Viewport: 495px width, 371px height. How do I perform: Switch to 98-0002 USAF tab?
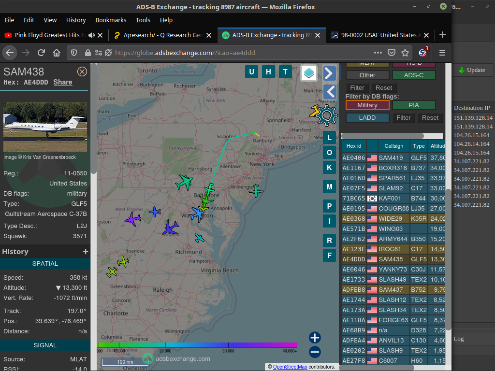coord(379,35)
